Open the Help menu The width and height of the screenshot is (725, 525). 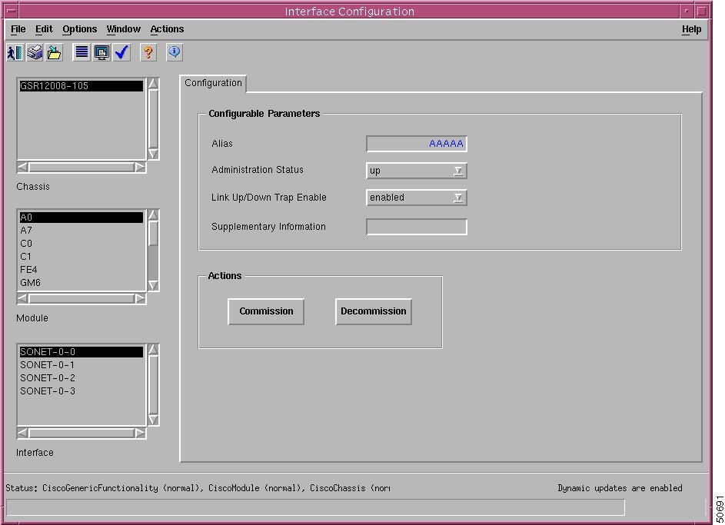(691, 29)
